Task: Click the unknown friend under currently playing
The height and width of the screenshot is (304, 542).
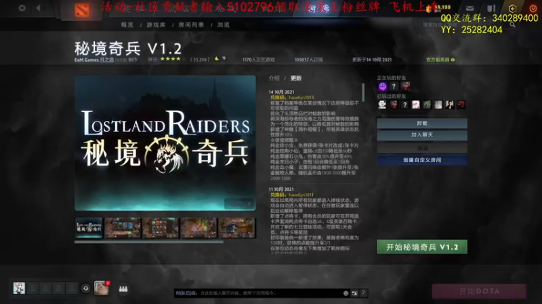Action: 394,86
